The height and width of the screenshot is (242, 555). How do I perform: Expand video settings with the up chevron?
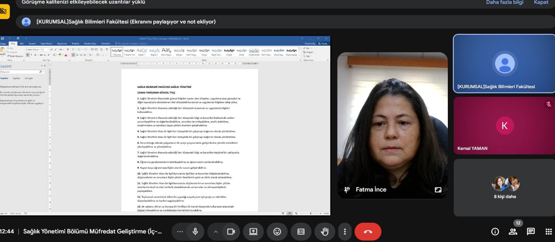[x=216, y=232]
